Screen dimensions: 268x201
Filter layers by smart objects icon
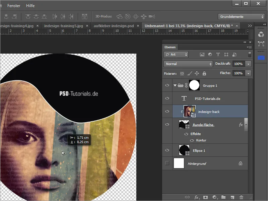[x=234, y=55]
